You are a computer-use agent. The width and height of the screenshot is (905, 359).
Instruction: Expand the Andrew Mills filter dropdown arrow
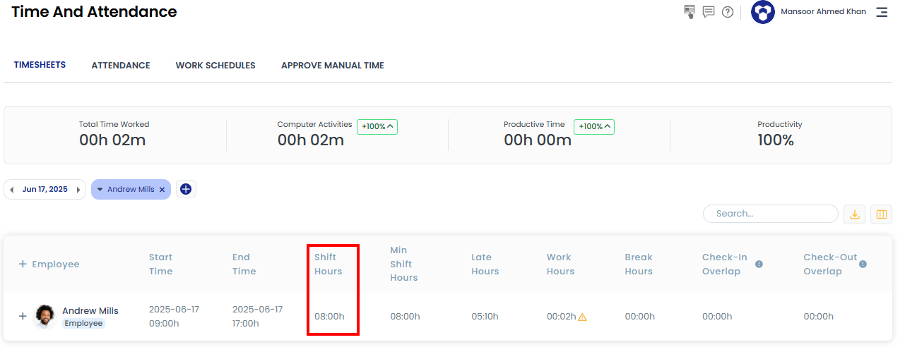point(100,190)
